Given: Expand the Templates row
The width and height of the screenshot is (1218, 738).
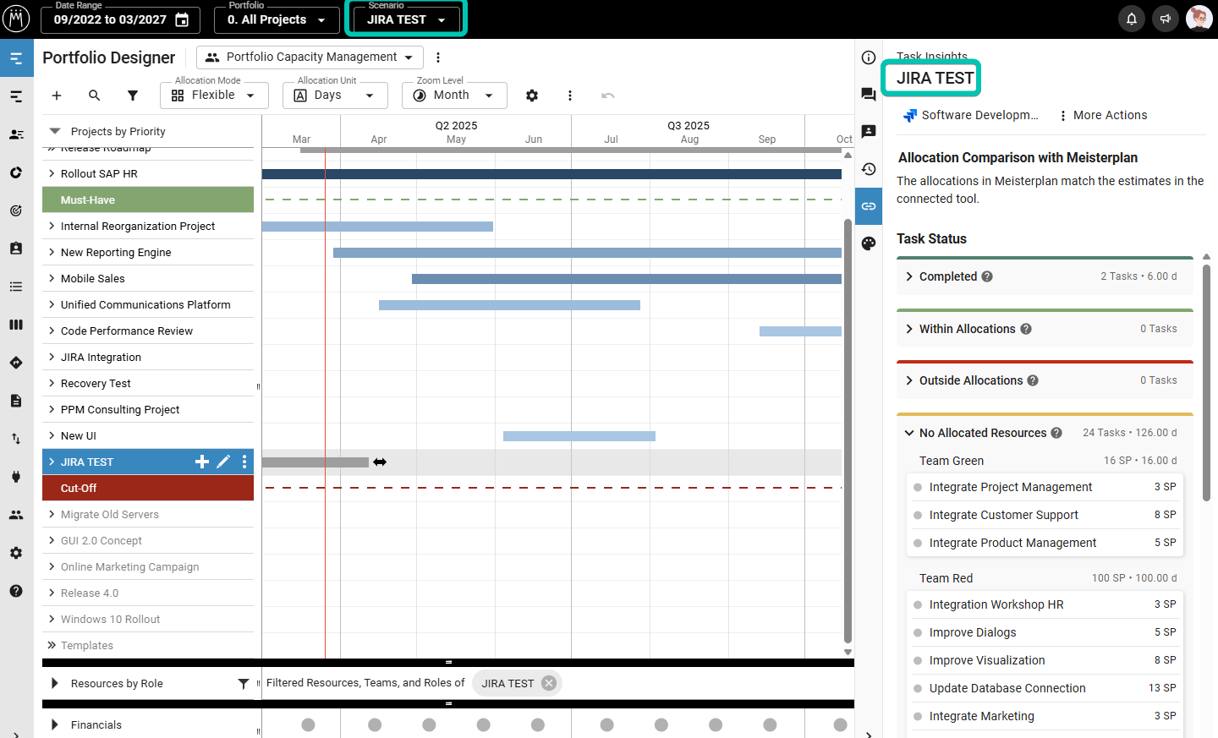Looking at the screenshot, I should click(52, 645).
